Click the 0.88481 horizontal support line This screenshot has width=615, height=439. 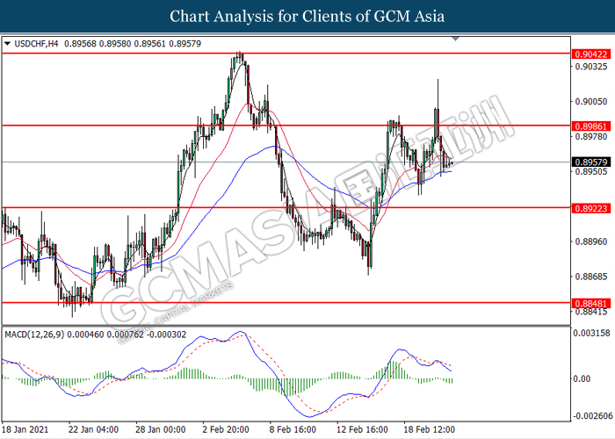(286, 303)
